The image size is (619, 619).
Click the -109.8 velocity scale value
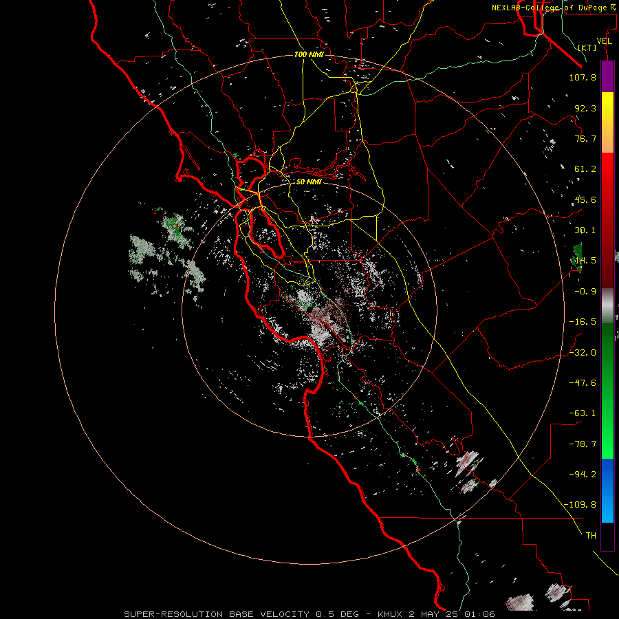pos(580,505)
